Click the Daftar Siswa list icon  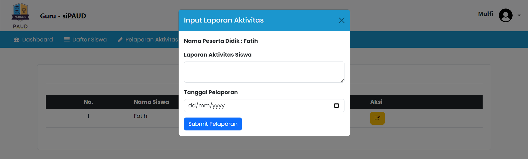point(66,39)
